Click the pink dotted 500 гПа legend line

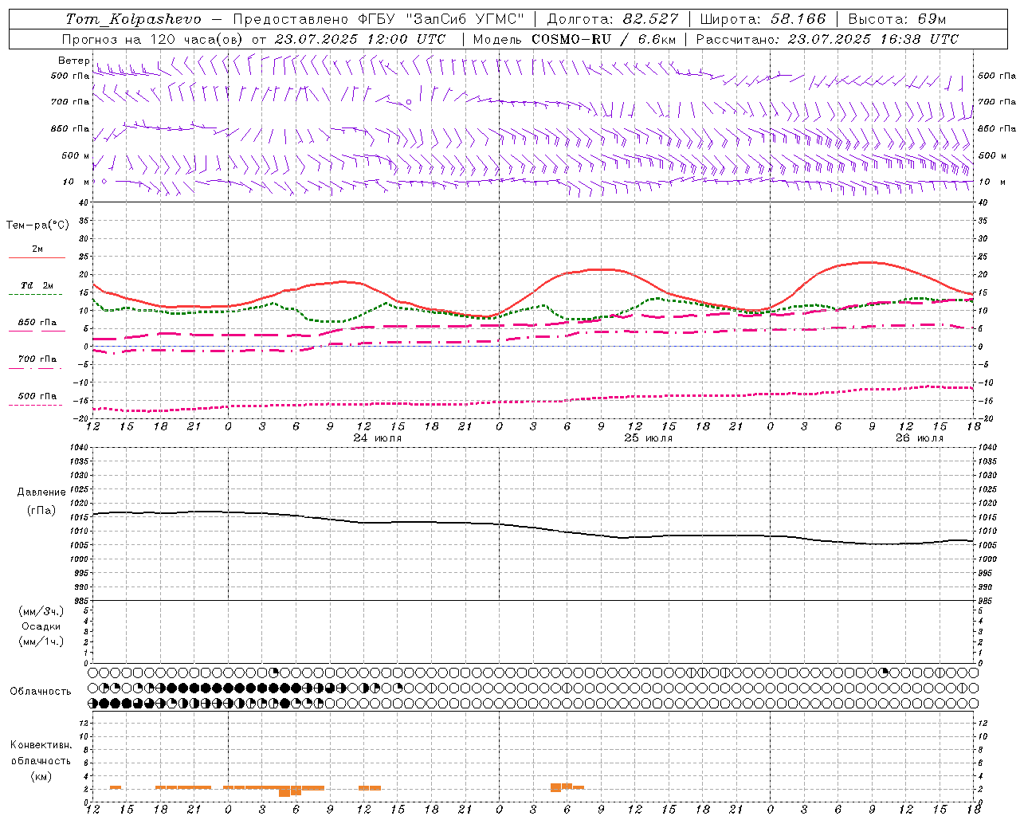(35, 405)
